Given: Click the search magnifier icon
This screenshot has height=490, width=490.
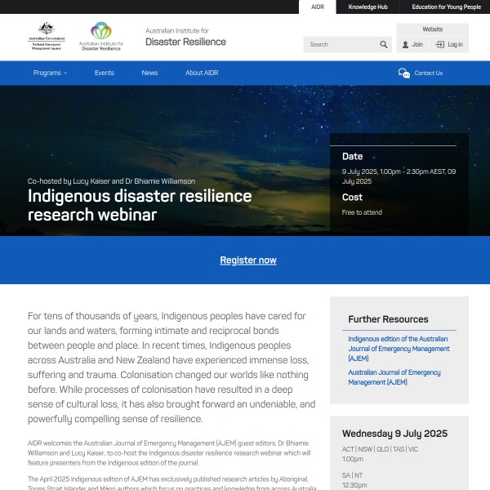Looking at the screenshot, I should pos(384,45).
